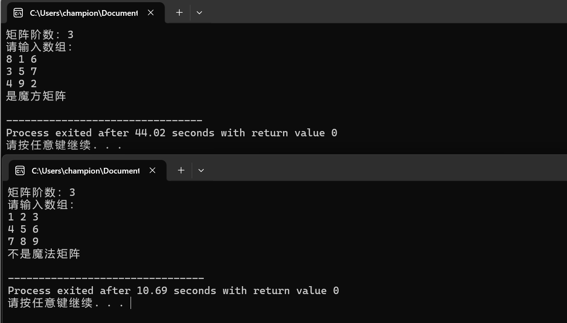Select the lower C:\Users\champion\Document tab
Viewport: 567px width, 323px height.
(x=85, y=170)
